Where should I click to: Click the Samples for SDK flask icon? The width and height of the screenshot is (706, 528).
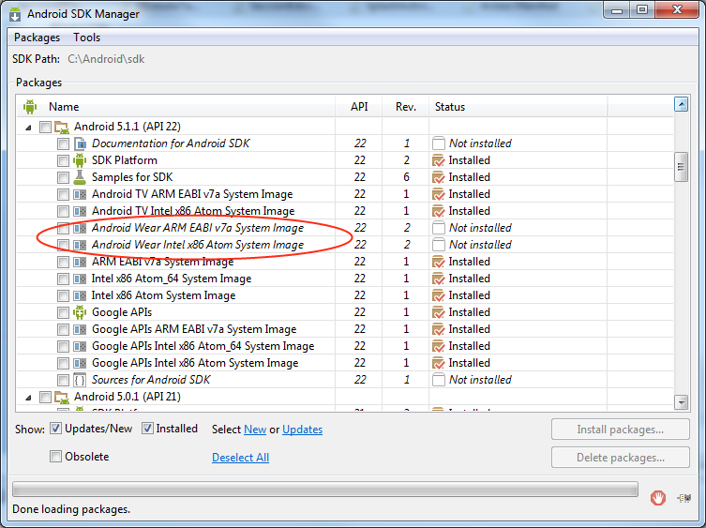point(80,177)
